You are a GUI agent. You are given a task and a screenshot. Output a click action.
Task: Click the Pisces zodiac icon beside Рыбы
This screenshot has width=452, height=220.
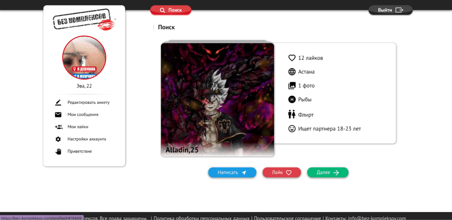coord(291,99)
